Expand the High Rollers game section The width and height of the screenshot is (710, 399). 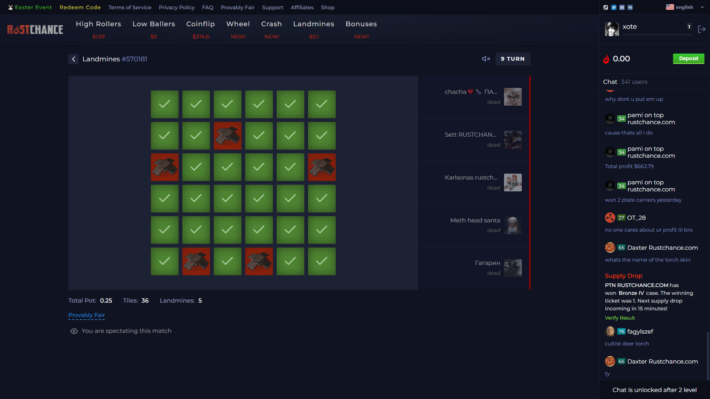pyautogui.click(x=98, y=23)
